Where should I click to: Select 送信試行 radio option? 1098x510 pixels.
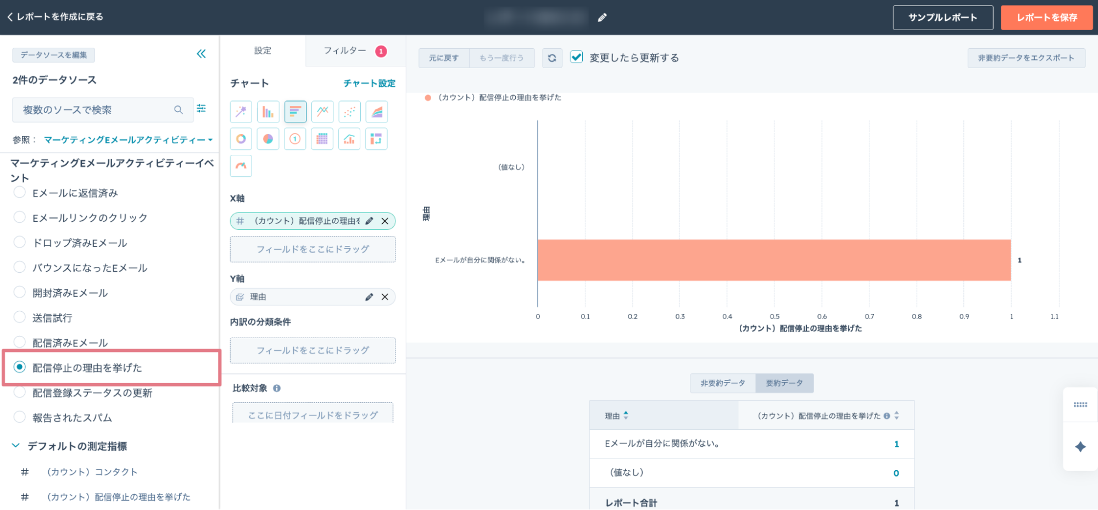pyautogui.click(x=20, y=317)
